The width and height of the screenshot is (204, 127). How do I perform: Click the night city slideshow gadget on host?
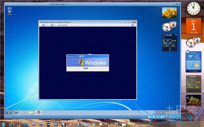(193, 100)
